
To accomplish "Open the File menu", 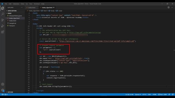I will coord(6,4).
